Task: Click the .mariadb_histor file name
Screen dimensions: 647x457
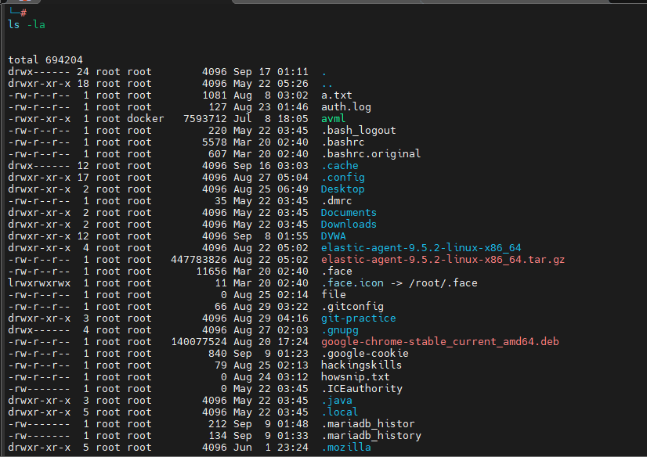Action: click(x=367, y=424)
